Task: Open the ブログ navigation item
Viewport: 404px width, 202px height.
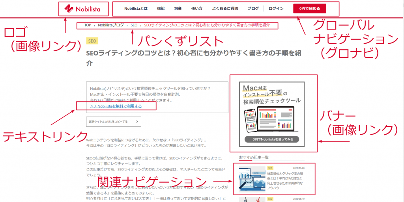Action: coord(253,9)
